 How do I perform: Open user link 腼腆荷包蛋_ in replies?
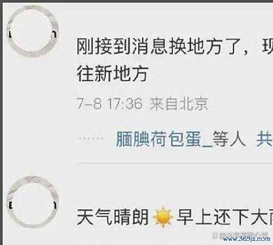pyautogui.click(x=165, y=139)
